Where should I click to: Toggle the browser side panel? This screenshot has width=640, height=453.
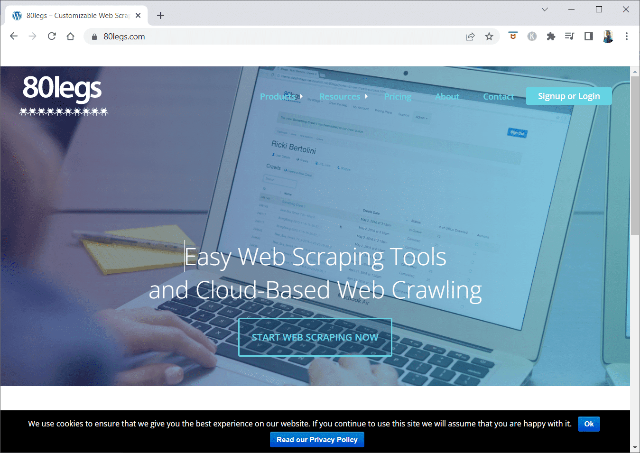coord(589,37)
